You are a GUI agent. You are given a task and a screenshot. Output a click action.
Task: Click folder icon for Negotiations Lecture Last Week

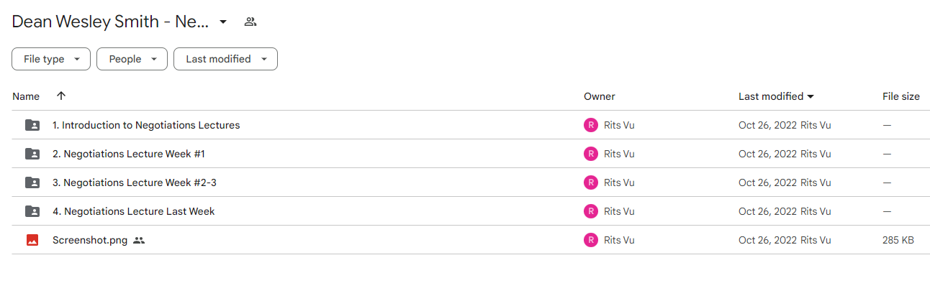(x=32, y=211)
